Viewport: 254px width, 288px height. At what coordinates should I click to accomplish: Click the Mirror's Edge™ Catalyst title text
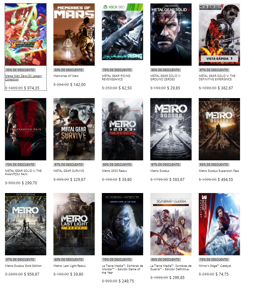pos(215,266)
